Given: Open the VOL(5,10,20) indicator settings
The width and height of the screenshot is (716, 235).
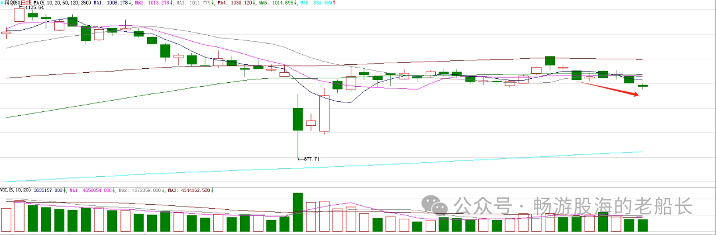Looking at the screenshot, I should pyautogui.click(x=16, y=190).
